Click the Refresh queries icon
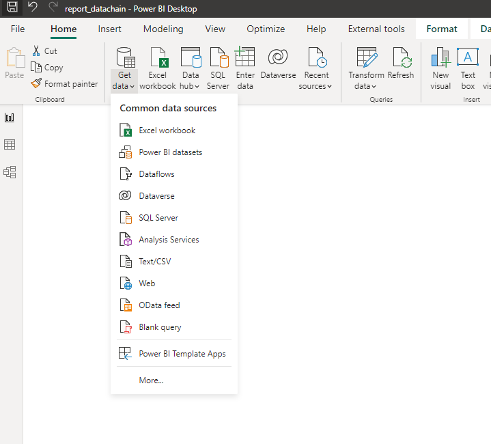The height and width of the screenshot is (444, 491). 400,69
